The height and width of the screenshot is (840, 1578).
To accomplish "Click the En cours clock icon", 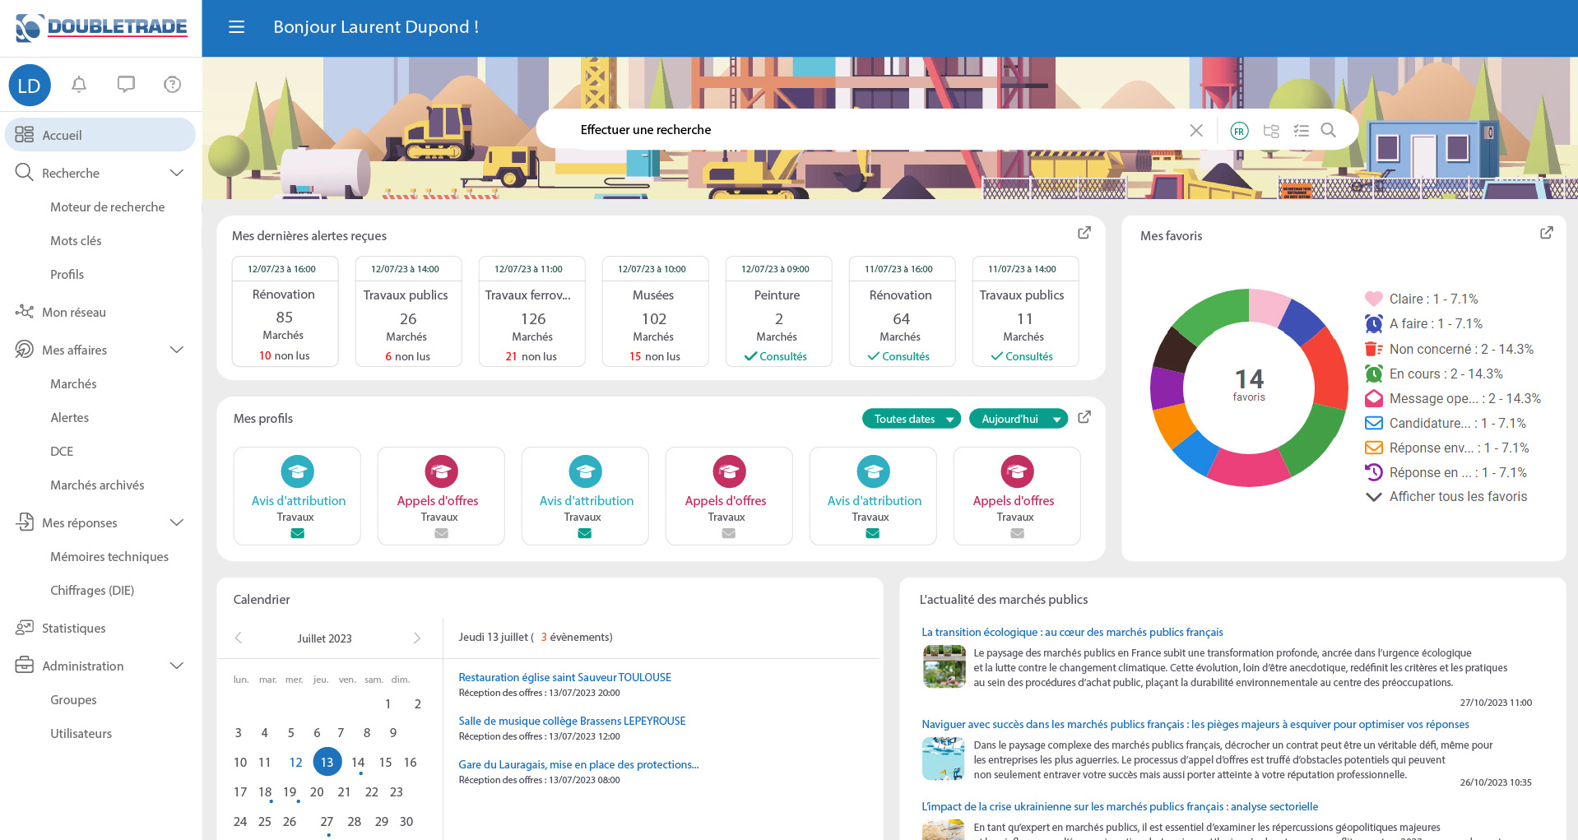I will click(1374, 374).
